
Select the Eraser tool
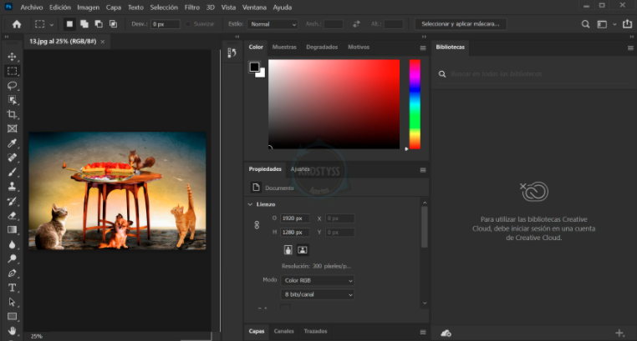click(x=12, y=215)
